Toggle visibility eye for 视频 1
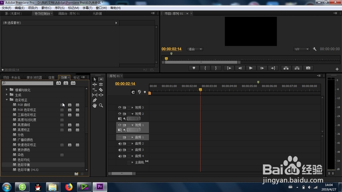The height and width of the screenshot is (192, 342). 119,125
